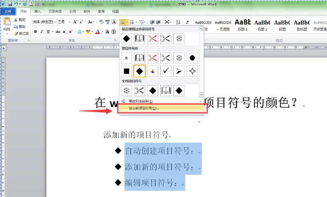Image resolution: width=327 pixels, height=197 pixels.
Task: Pick the arrowhead bullet in bullet library
Action: click(x=179, y=71)
